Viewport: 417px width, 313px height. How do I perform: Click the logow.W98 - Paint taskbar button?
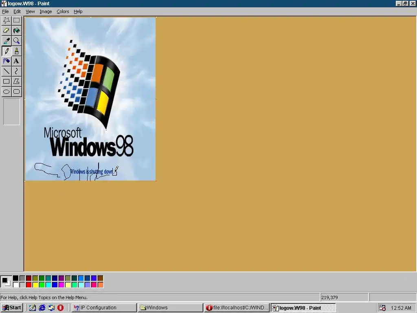coord(303,308)
